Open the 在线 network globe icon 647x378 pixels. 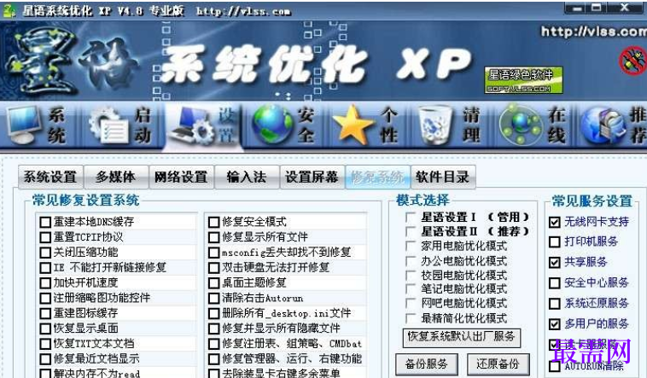[520, 125]
